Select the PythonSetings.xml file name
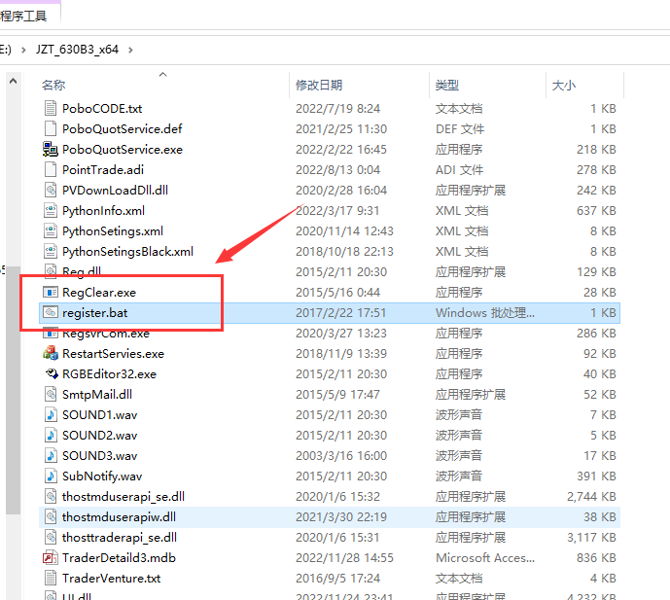The width and height of the screenshot is (670, 600). click(113, 231)
